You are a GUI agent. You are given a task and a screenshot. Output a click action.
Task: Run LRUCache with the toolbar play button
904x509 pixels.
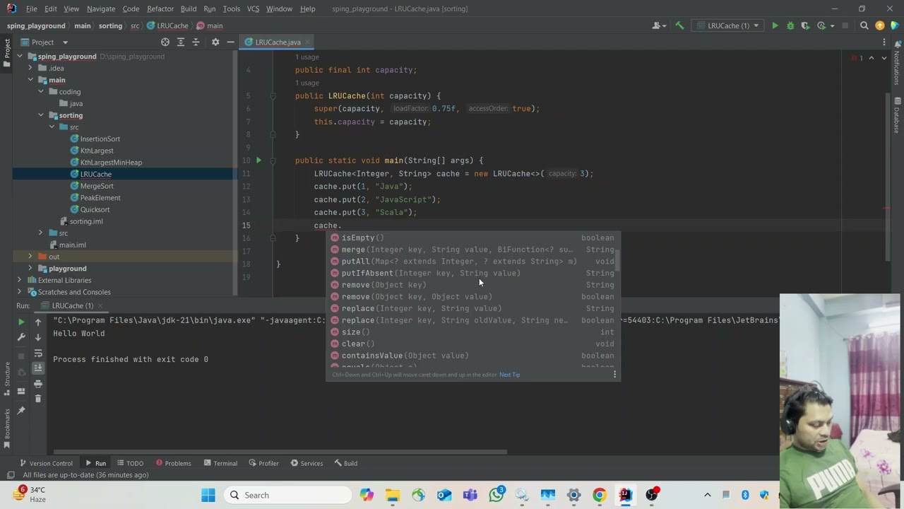tap(775, 25)
